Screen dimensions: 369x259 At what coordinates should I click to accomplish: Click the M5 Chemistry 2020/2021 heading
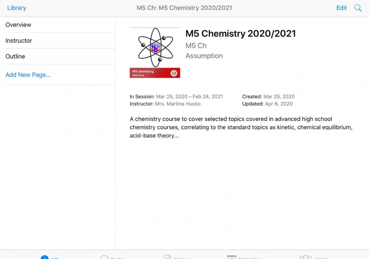click(241, 34)
